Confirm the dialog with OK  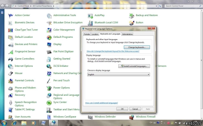[x=122, y=109]
